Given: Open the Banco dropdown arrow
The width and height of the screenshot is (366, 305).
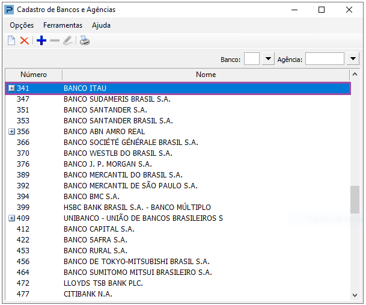Looking at the screenshot, I should [268, 59].
